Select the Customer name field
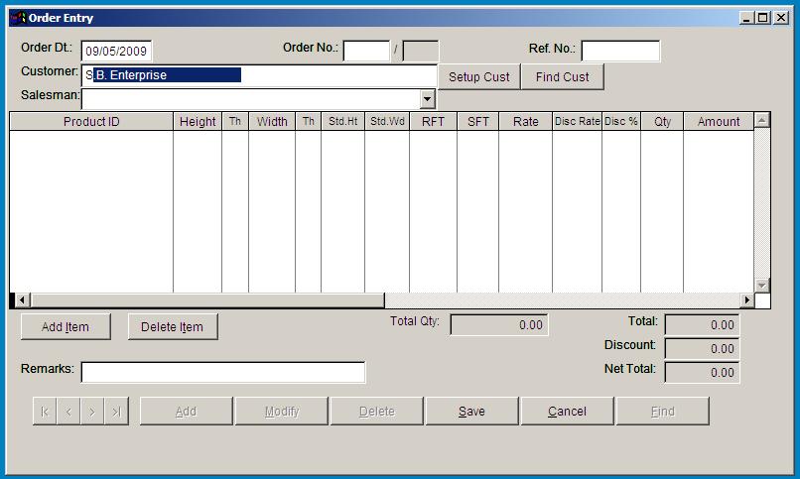Screen dimensions: 800x479 coord(259,75)
